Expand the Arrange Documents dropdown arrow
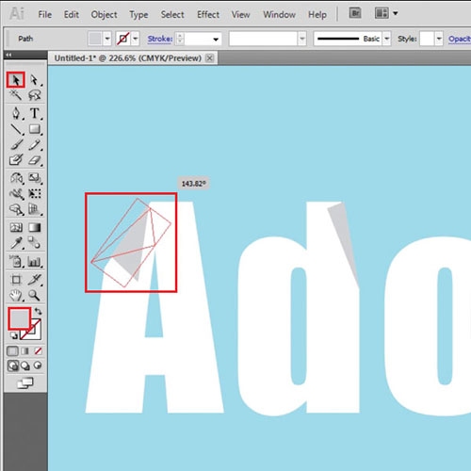The image size is (471, 471). [x=396, y=13]
